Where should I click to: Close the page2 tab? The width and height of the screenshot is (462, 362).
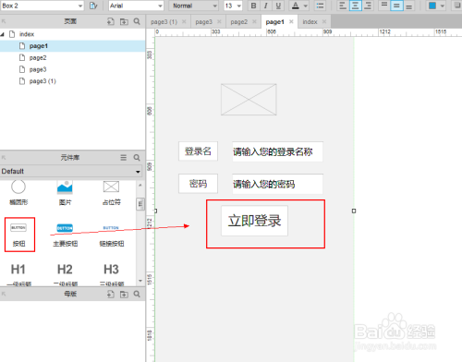pos(254,21)
